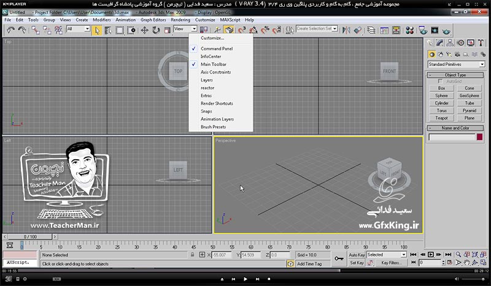Switch to the Hierarchy panel tab icon
Image resolution: width=491 pixels, height=286 pixels.
[x=450, y=42]
